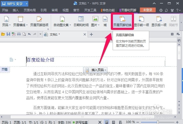Viewport: 183px width, 124px height.
Task: Select page layout view icon in status bar
Action: coord(107,122)
